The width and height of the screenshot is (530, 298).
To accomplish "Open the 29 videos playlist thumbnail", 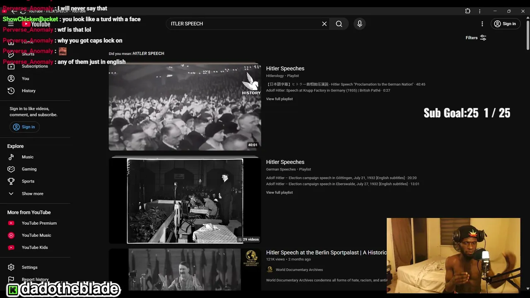I will click(x=185, y=201).
